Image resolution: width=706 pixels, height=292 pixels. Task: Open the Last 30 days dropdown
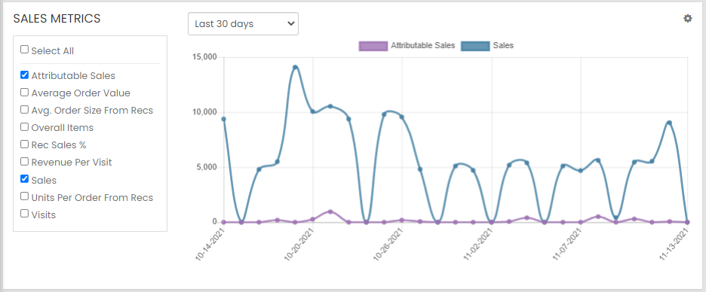[243, 24]
